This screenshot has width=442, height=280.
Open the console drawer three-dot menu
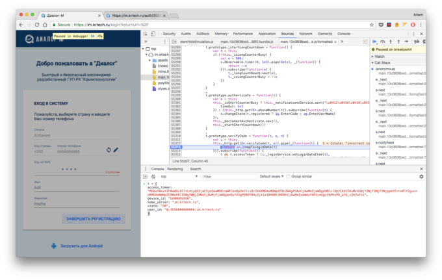(145, 169)
